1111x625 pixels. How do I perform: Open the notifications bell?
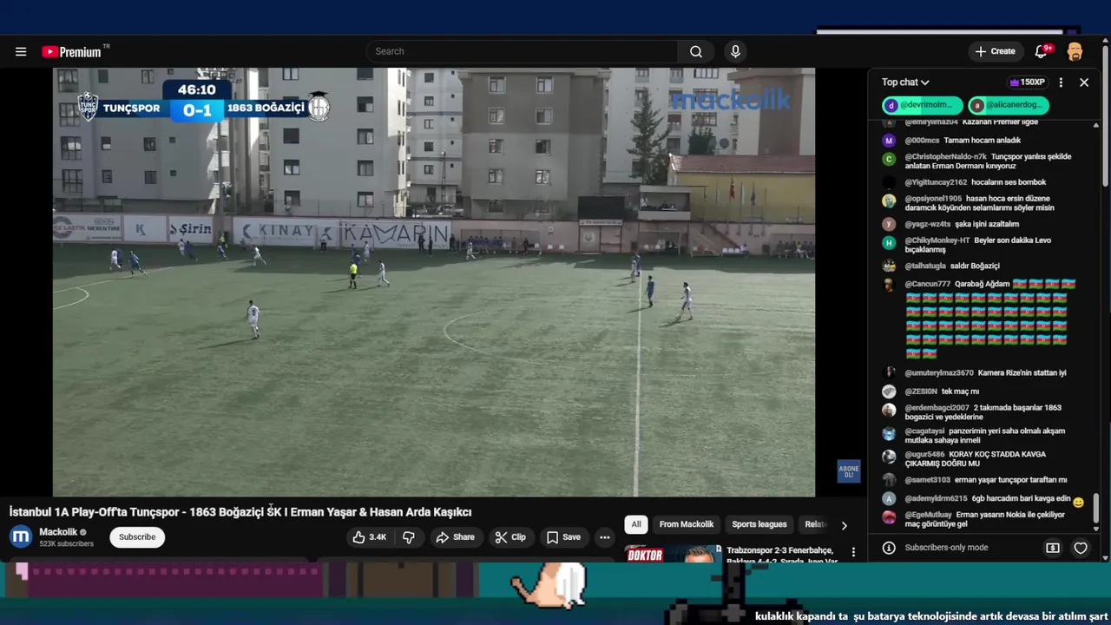[1042, 51]
